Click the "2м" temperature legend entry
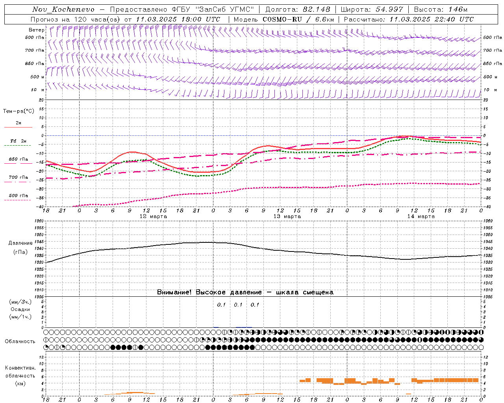504x403 pixels. pos(19,123)
